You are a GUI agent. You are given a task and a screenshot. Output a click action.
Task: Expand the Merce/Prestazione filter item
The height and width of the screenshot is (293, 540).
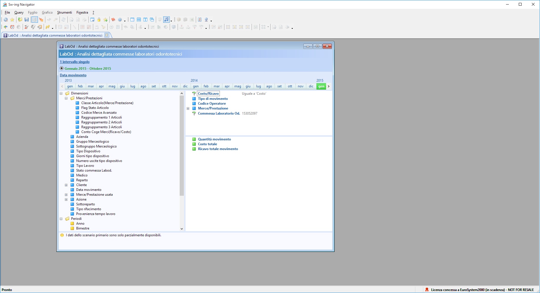coord(188,108)
